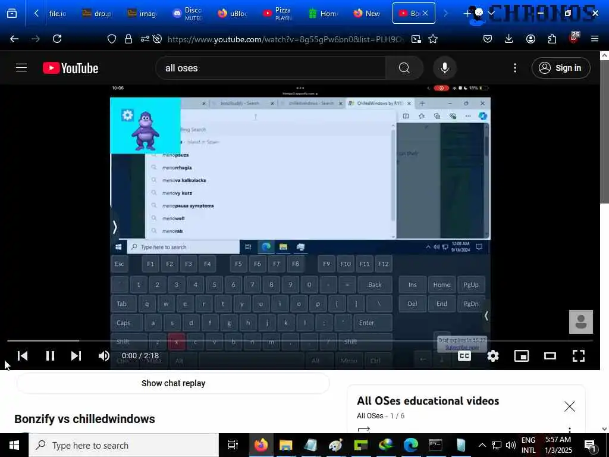
Task: Switch to the dro.p tab
Action: click(x=97, y=14)
